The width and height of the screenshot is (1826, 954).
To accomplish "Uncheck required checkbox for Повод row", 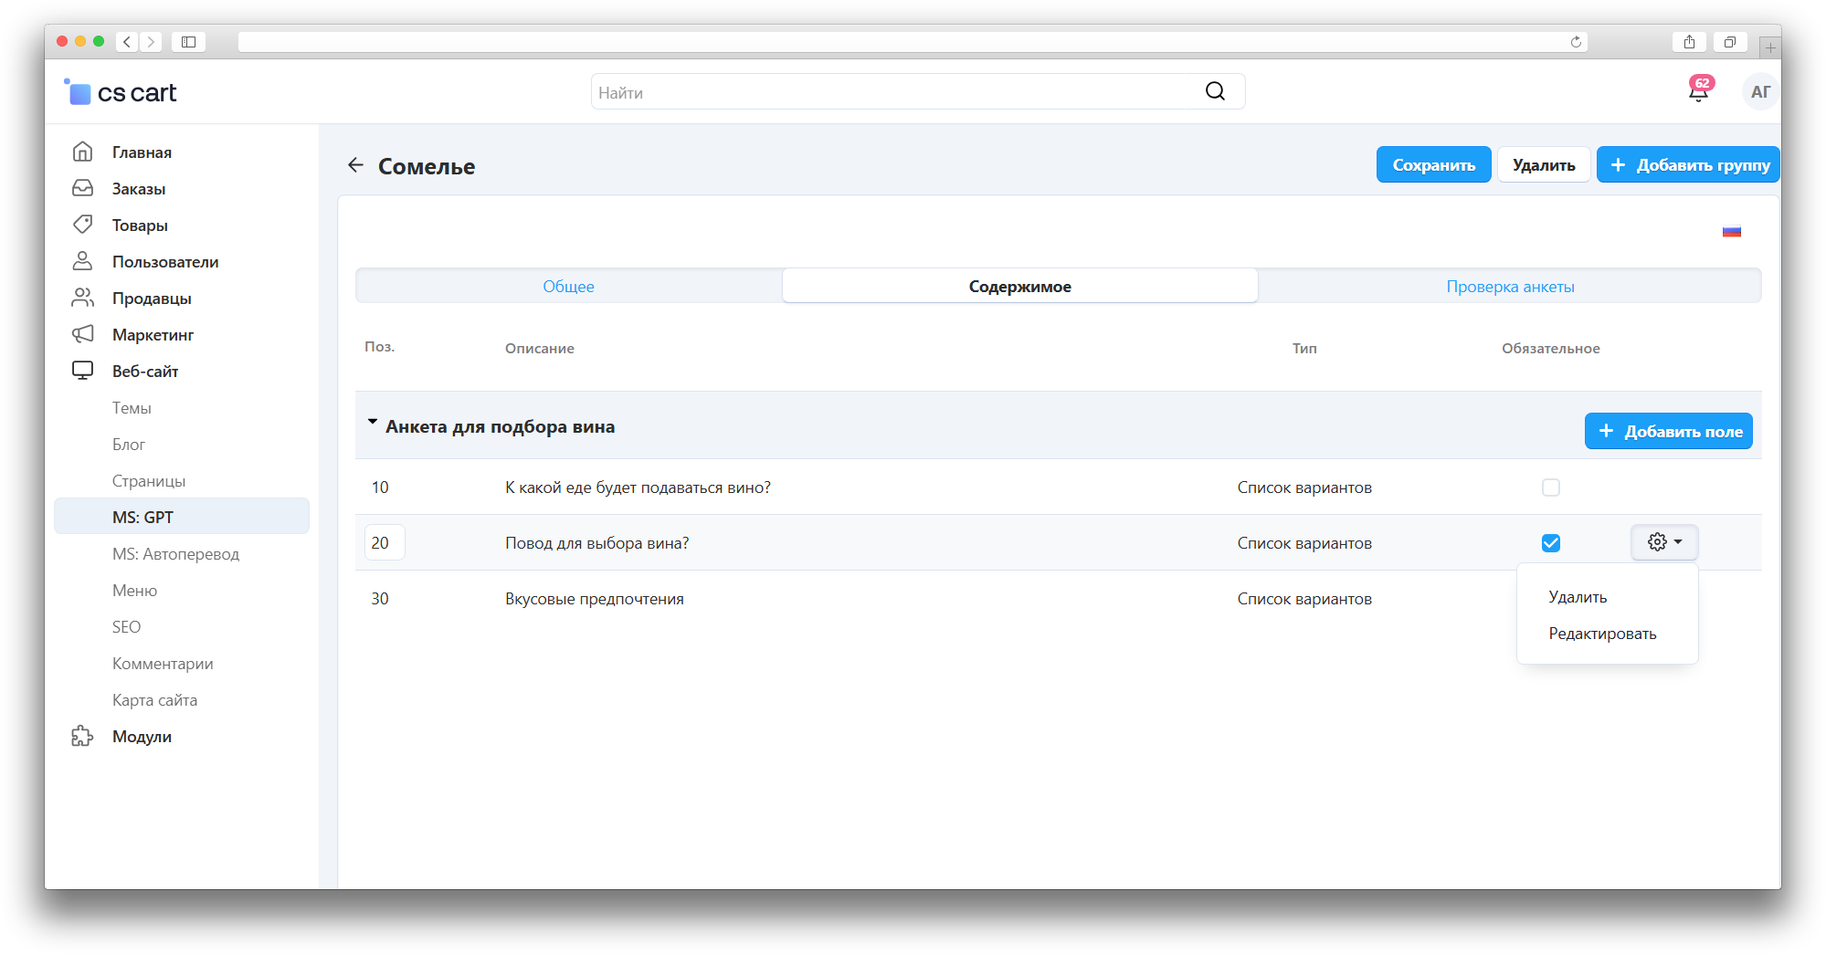I will pyautogui.click(x=1550, y=543).
